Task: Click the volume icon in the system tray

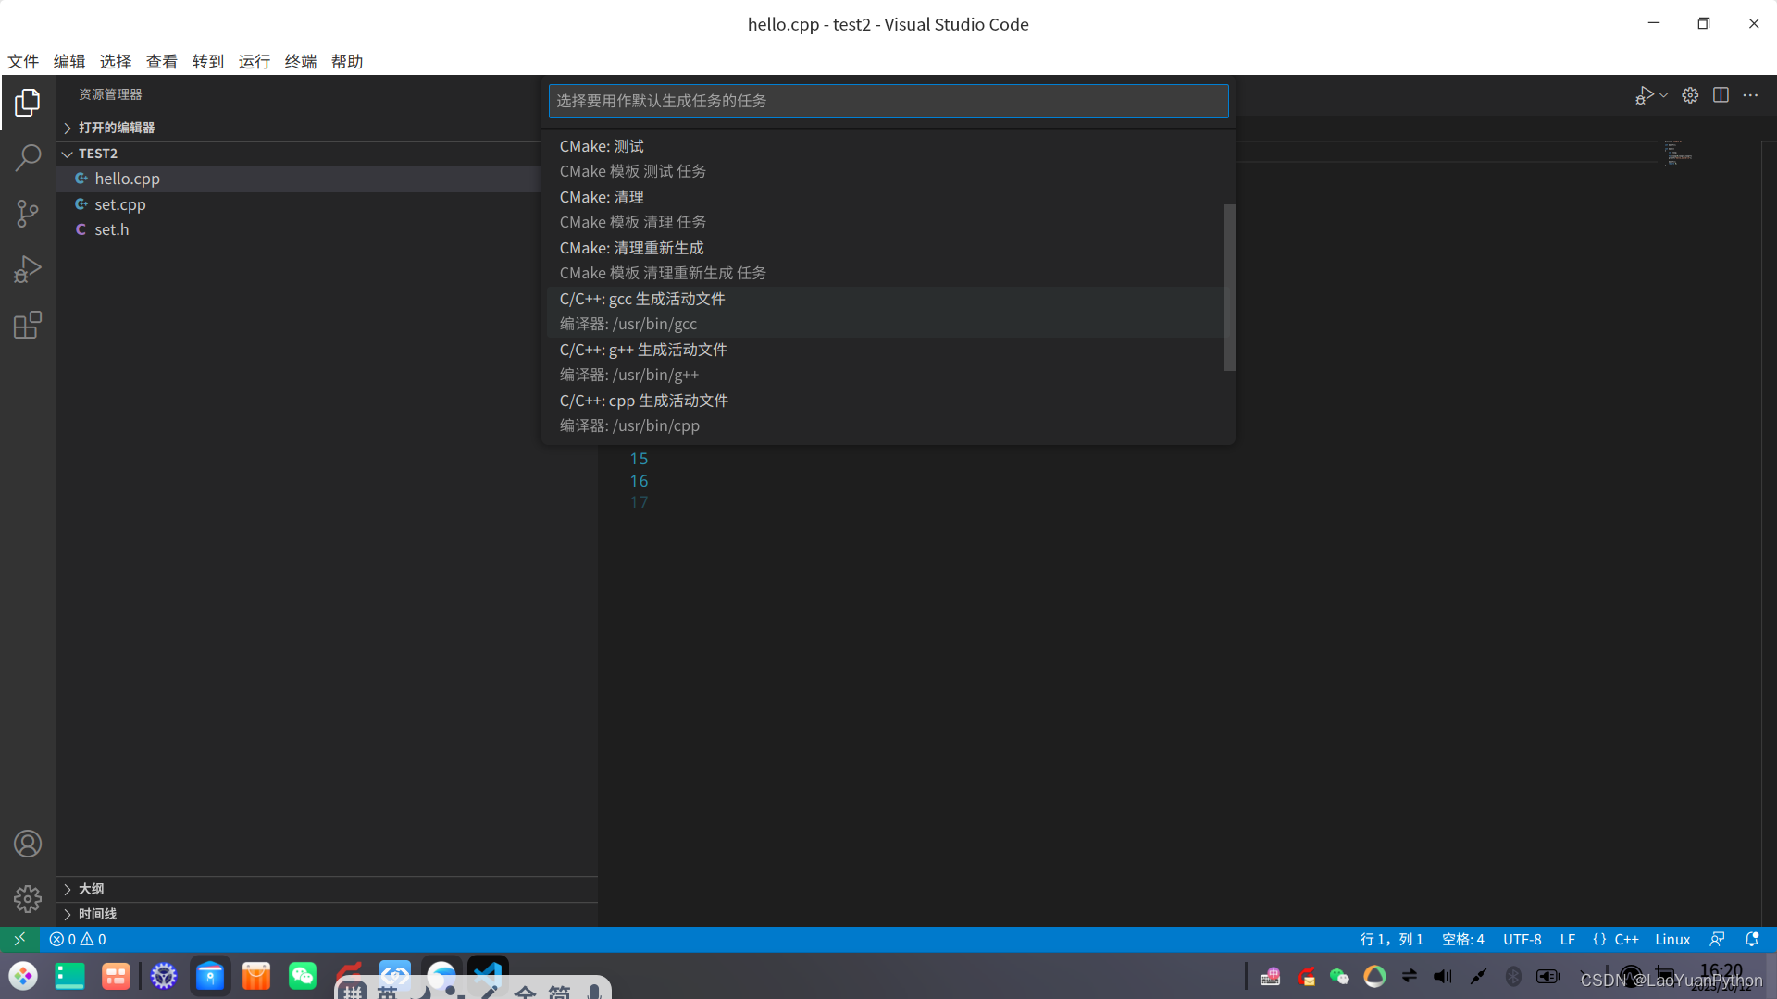Action: pyautogui.click(x=1443, y=977)
